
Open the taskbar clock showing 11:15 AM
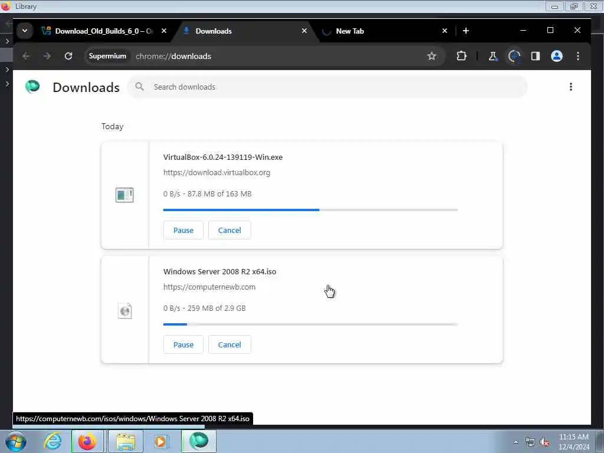point(573,442)
